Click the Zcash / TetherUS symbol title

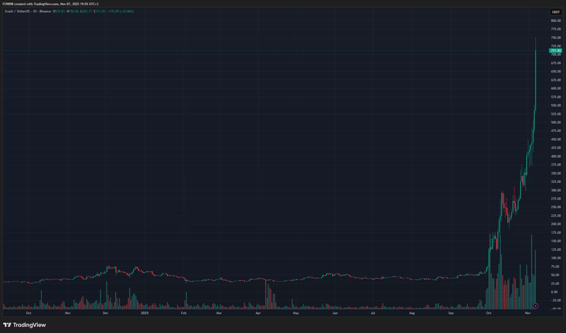click(17, 11)
